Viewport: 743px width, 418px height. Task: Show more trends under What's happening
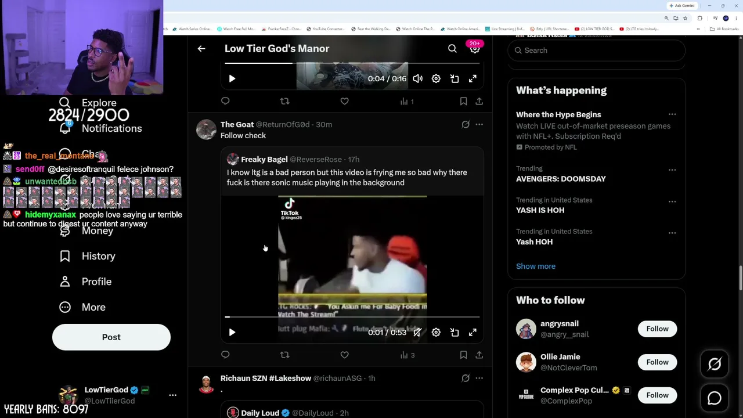click(x=536, y=266)
